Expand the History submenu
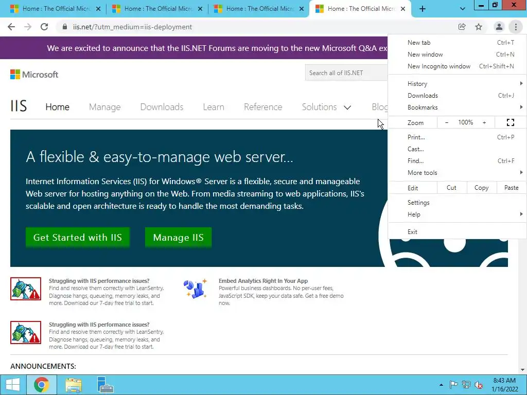This screenshot has height=395, width=527. tap(457, 84)
